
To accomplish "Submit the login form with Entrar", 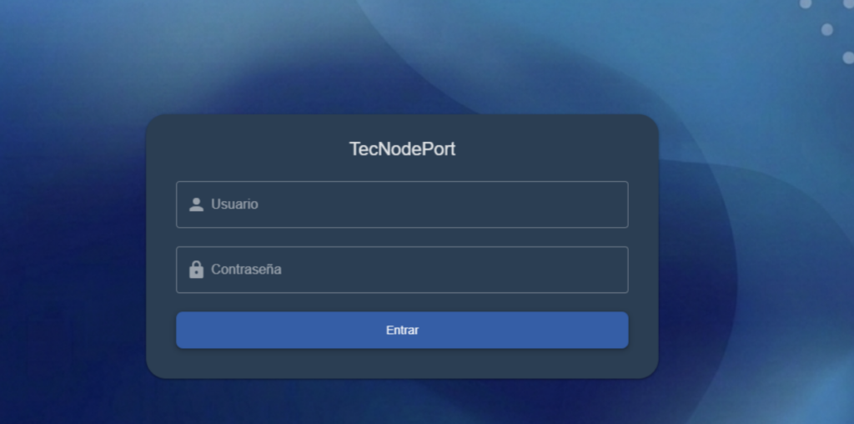I will click(x=402, y=331).
